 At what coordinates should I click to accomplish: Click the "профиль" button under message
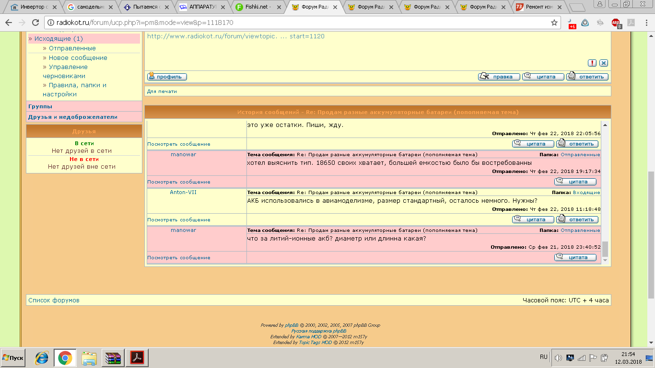[x=167, y=77]
